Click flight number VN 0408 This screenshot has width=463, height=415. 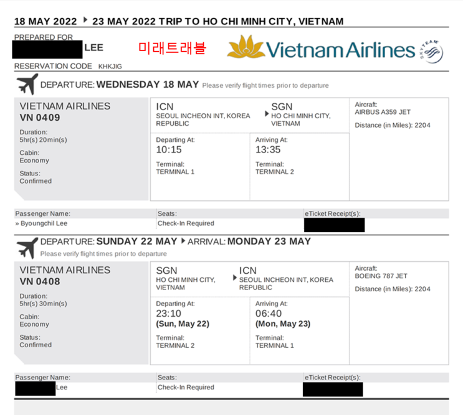point(40,281)
